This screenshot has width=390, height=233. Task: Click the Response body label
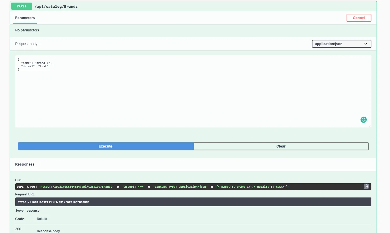tap(48, 231)
